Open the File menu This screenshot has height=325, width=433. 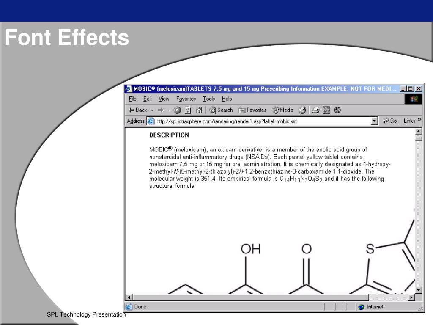pos(132,99)
